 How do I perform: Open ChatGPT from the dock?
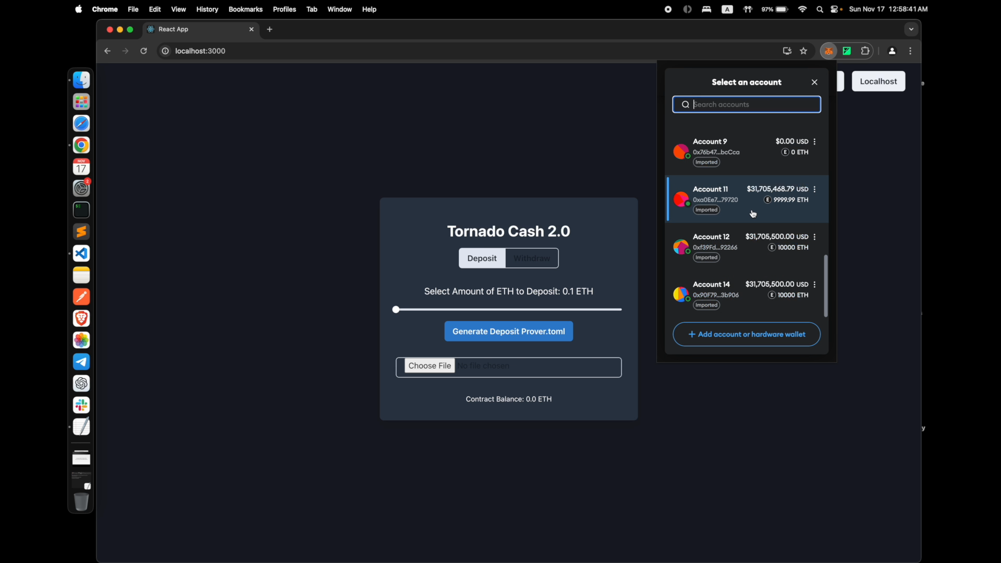[81, 384]
